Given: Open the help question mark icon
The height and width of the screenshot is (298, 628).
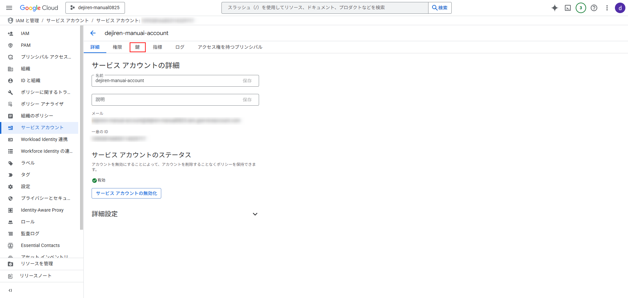Looking at the screenshot, I should (x=594, y=8).
